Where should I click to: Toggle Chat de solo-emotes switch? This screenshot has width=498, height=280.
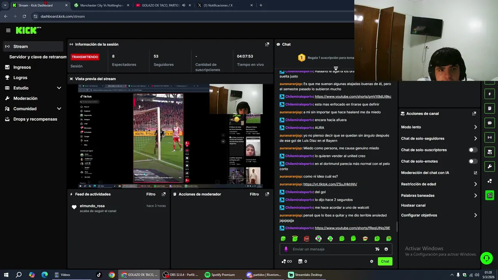coord(473,161)
